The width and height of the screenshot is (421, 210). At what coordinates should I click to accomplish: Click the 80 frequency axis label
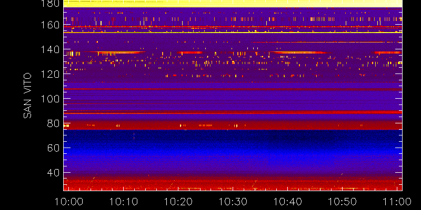tap(53, 123)
